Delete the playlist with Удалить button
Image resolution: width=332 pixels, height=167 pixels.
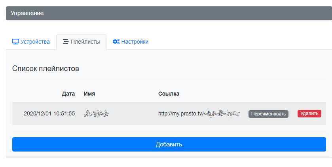(x=309, y=113)
